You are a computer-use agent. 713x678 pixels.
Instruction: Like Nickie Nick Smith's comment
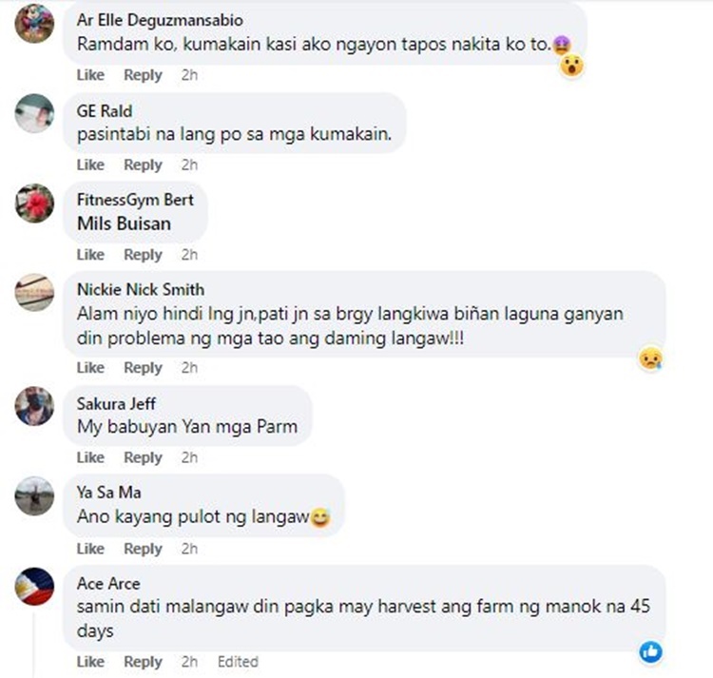point(90,367)
